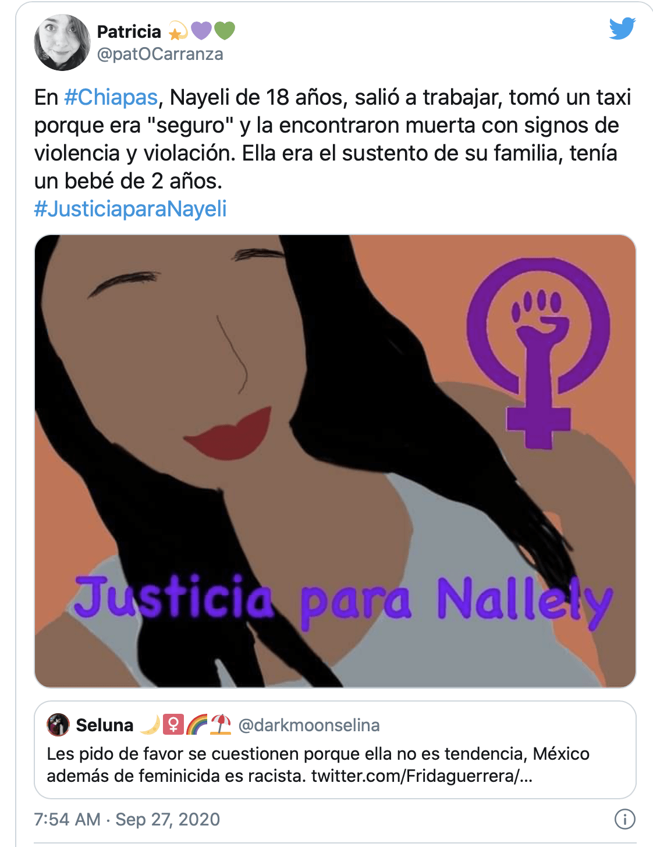653x847 pixels.
Task: Click the Seluna display name
Action: [x=105, y=725]
